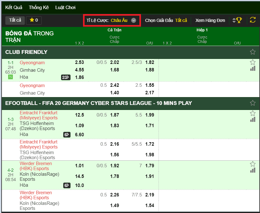Bet Gimhae City win at odds 4.55
This screenshot has height=213, width=260.
pyautogui.click(x=80, y=70)
